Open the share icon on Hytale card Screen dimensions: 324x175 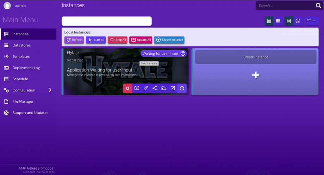click(x=154, y=88)
